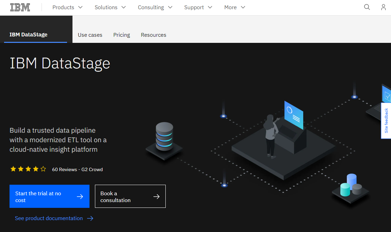
Task: Open 60 Reviews - G2 Crowd link
Action: click(x=77, y=169)
